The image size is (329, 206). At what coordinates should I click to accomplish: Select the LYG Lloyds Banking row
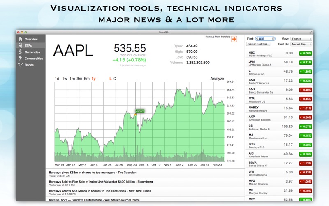point(279,173)
